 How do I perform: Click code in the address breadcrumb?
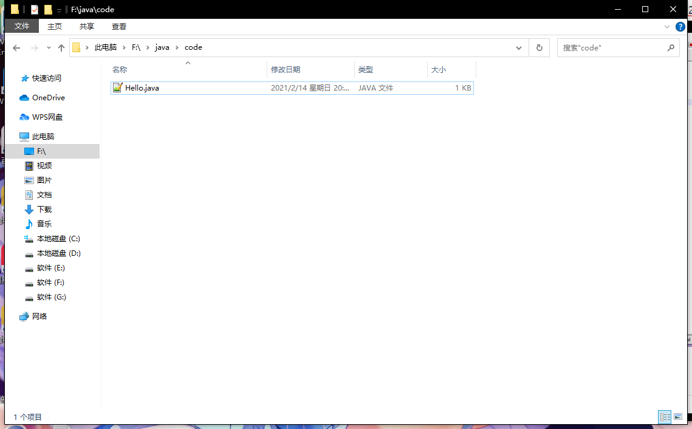pyautogui.click(x=193, y=47)
